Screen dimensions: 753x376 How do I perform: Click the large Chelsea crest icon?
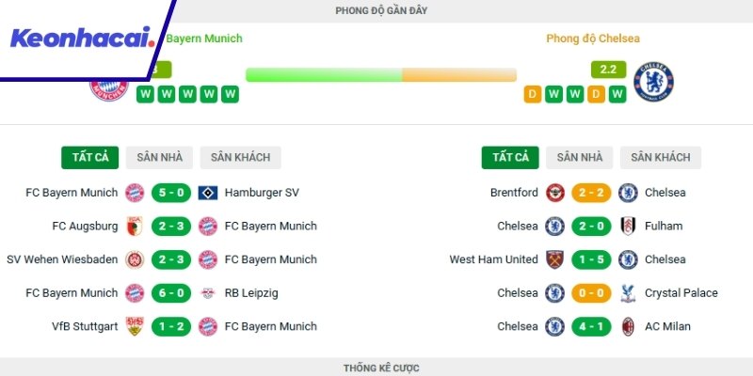(654, 83)
